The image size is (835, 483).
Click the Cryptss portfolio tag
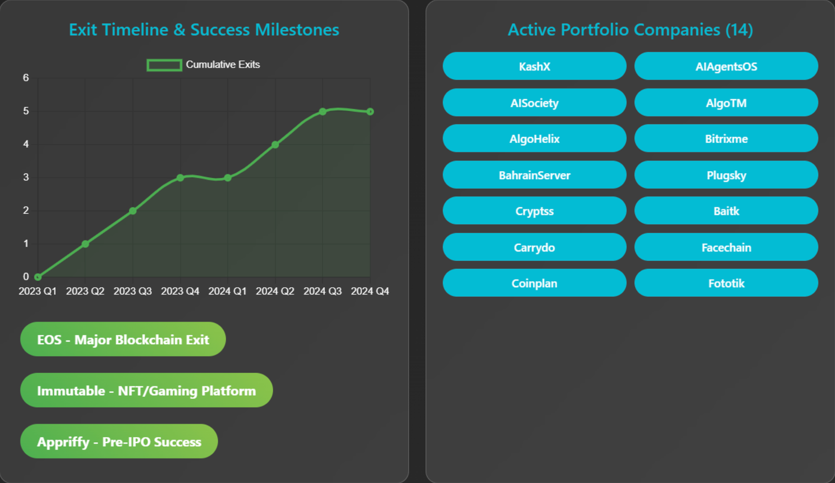coord(534,211)
